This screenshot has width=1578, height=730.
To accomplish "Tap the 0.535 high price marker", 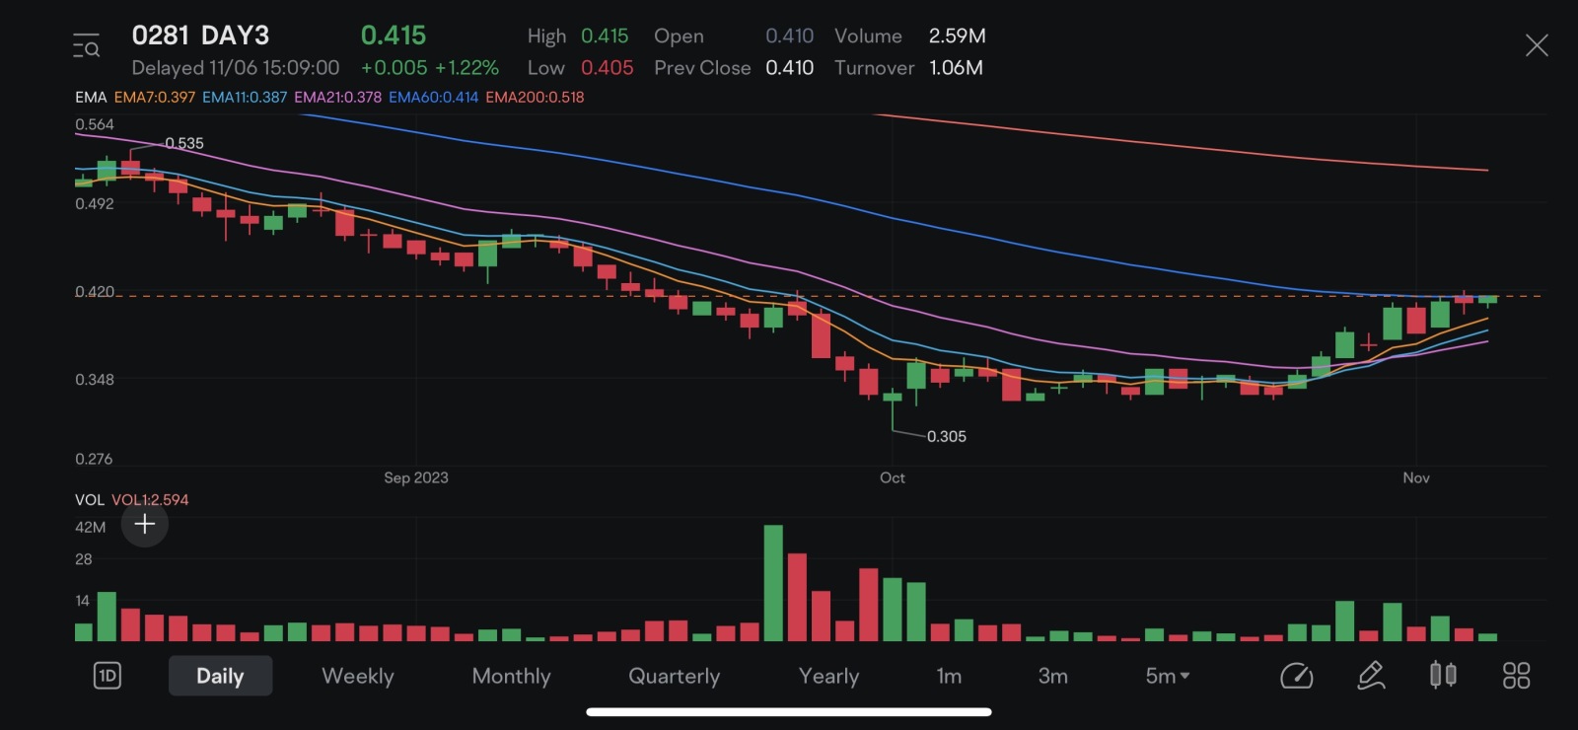I will (184, 143).
